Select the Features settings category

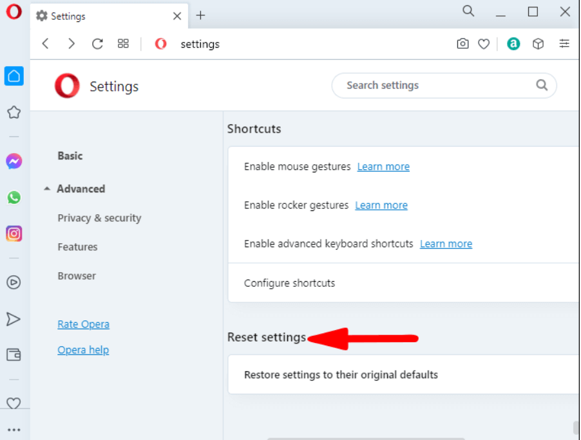pos(77,247)
